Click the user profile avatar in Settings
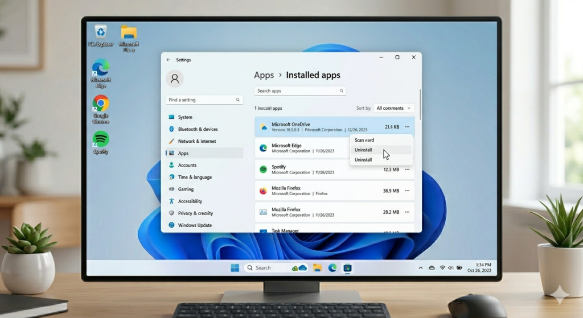The image size is (583, 318). 175,79
